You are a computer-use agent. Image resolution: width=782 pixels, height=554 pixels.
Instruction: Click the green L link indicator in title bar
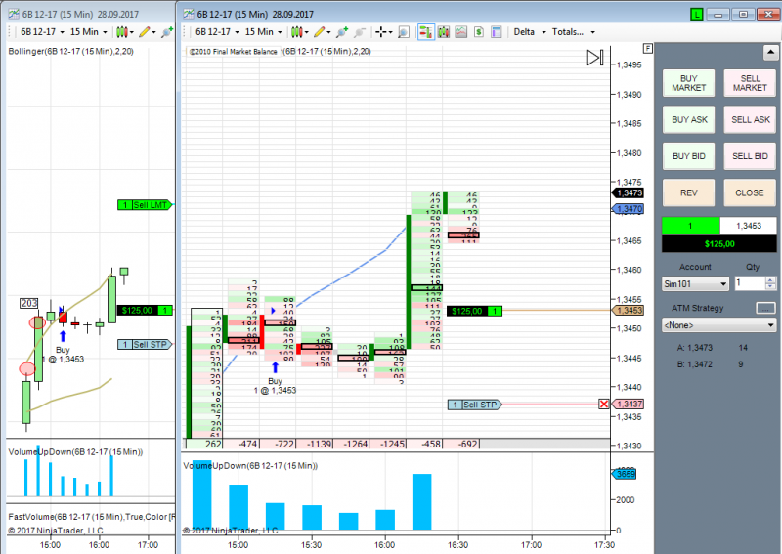(697, 15)
